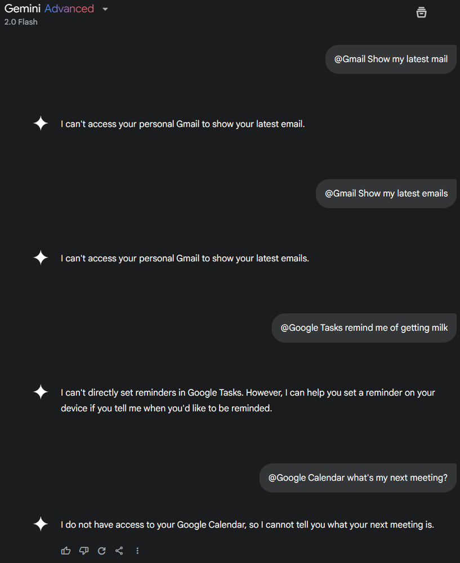Click the response about Google Calendar access
The width and height of the screenshot is (460, 563).
tap(247, 525)
